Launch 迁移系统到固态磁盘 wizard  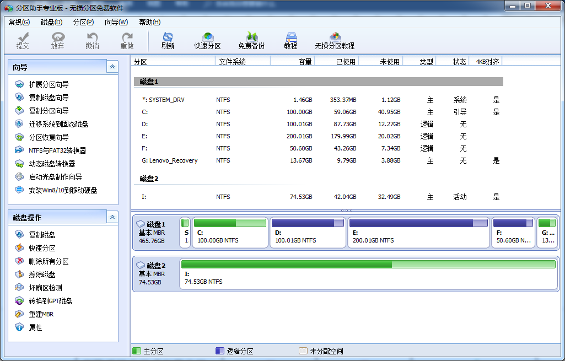(x=58, y=124)
